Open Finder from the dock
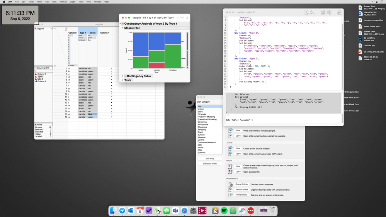This screenshot has width=386, height=217. click(113, 210)
